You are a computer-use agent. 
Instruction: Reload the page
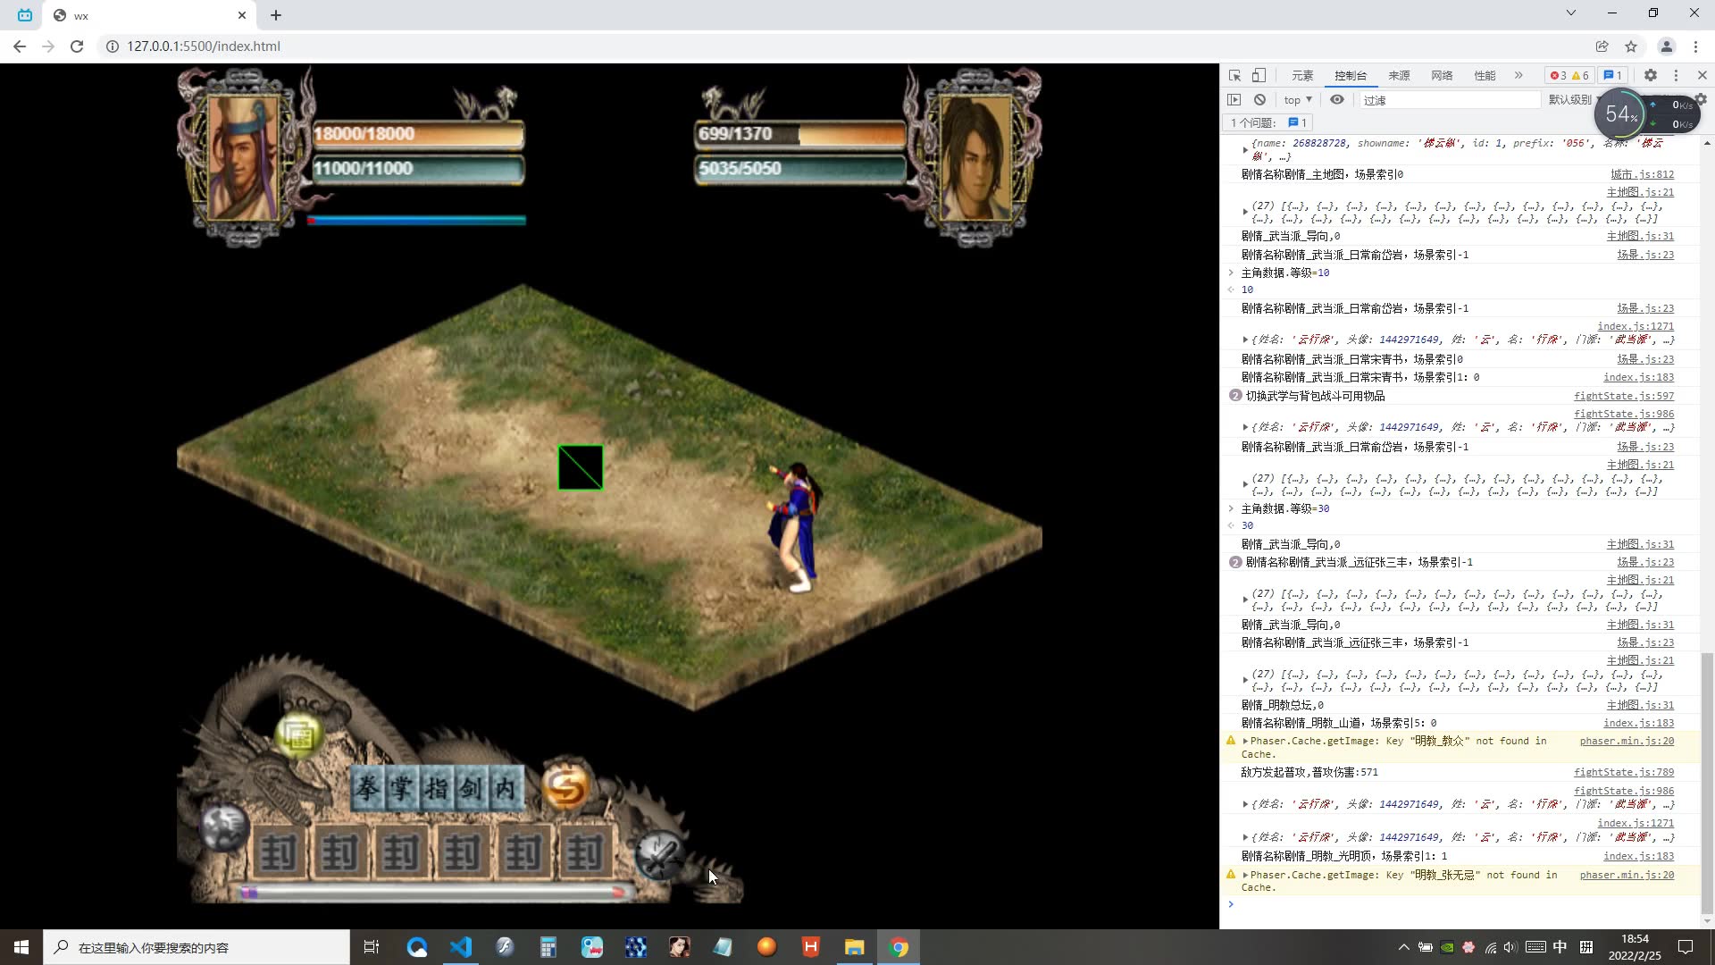(77, 46)
